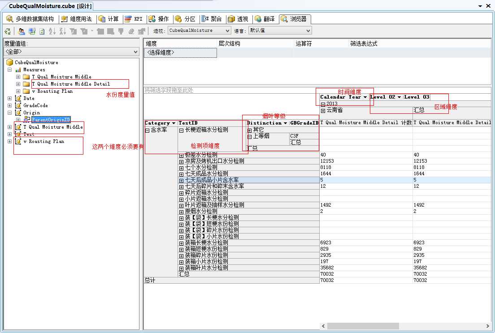This screenshot has width=495, height=333.
Task: Expand the 装箱叶片水分检测 row
Action: [181, 268]
